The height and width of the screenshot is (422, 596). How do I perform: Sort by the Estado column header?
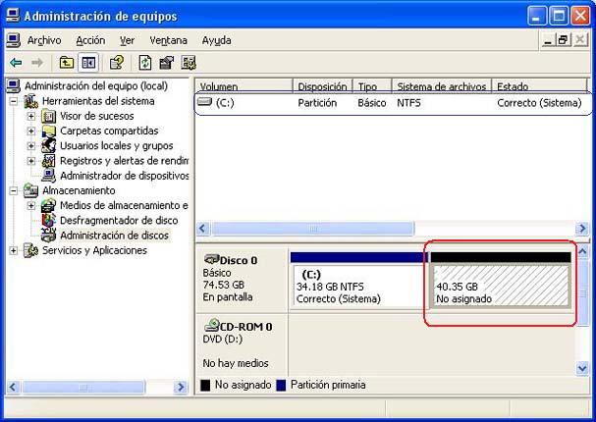point(539,86)
